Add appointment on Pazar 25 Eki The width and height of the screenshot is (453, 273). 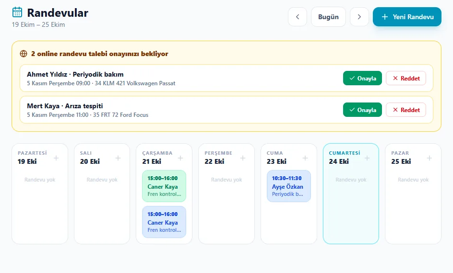pos(429,158)
